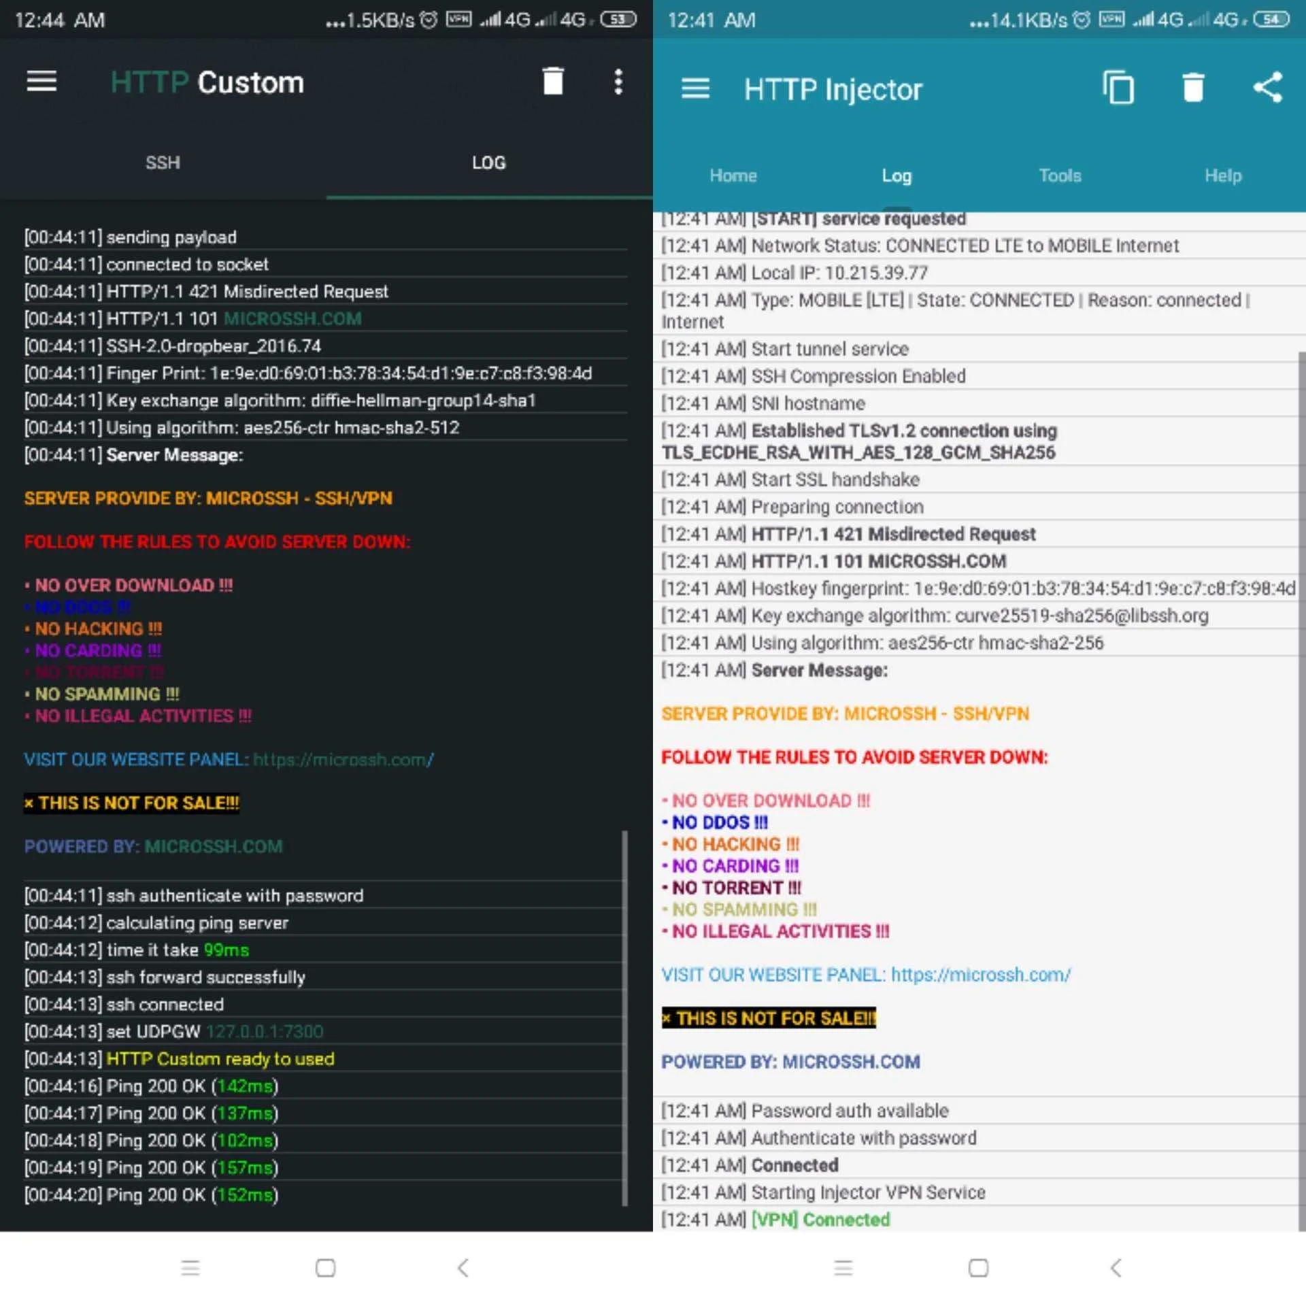Tap the battery 53 icon in status bar
Viewport: 1306px width, 1306px height.
[618, 19]
